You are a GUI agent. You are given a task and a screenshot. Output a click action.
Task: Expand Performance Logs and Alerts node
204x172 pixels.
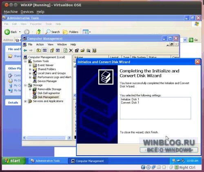(30, 77)
